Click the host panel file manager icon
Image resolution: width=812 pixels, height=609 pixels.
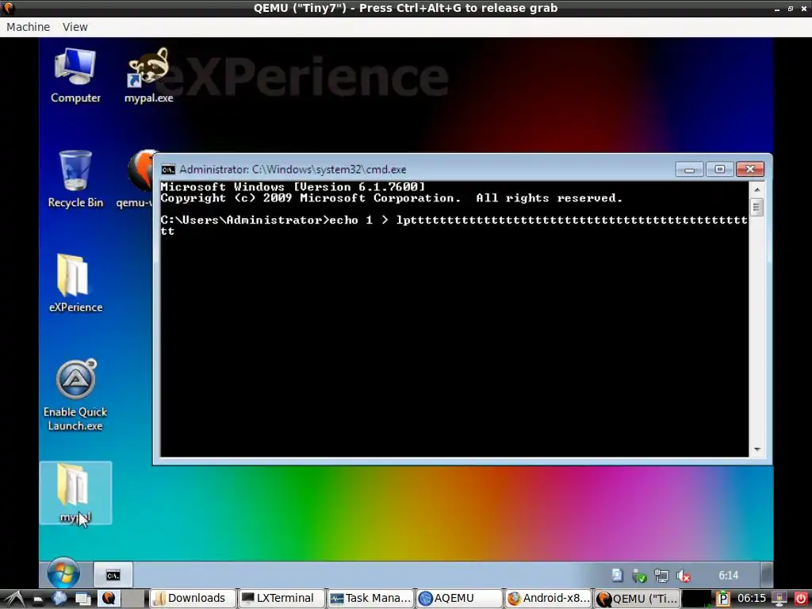pyautogui.click(x=38, y=599)
